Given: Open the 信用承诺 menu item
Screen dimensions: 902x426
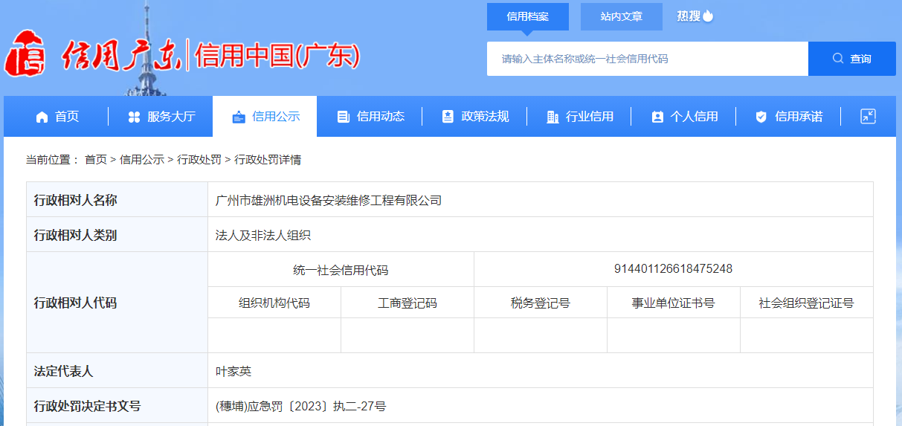Looking at the screenshot, I should point(798,117).
